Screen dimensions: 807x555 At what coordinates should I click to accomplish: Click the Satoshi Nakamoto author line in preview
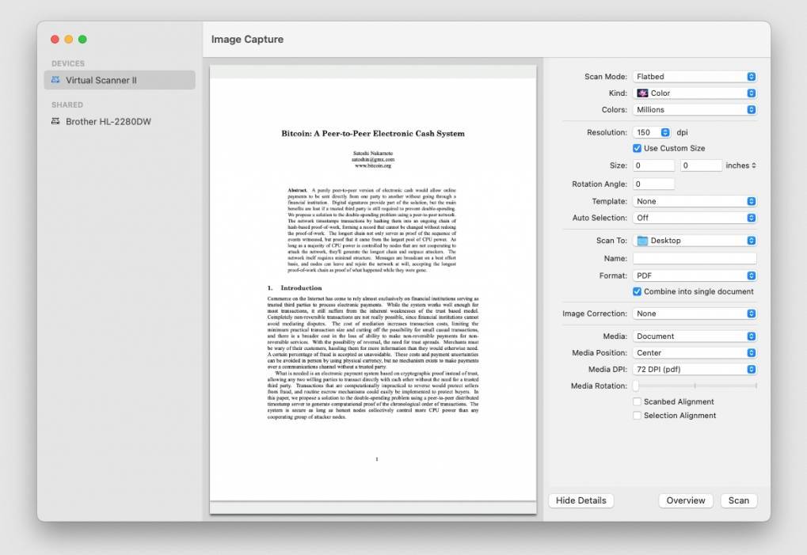click(x=373, y=154)
